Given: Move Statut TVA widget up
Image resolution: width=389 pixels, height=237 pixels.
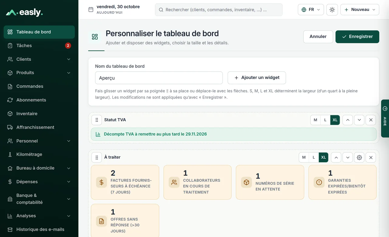Looking at the screenshot, I should tap(348, 120).
